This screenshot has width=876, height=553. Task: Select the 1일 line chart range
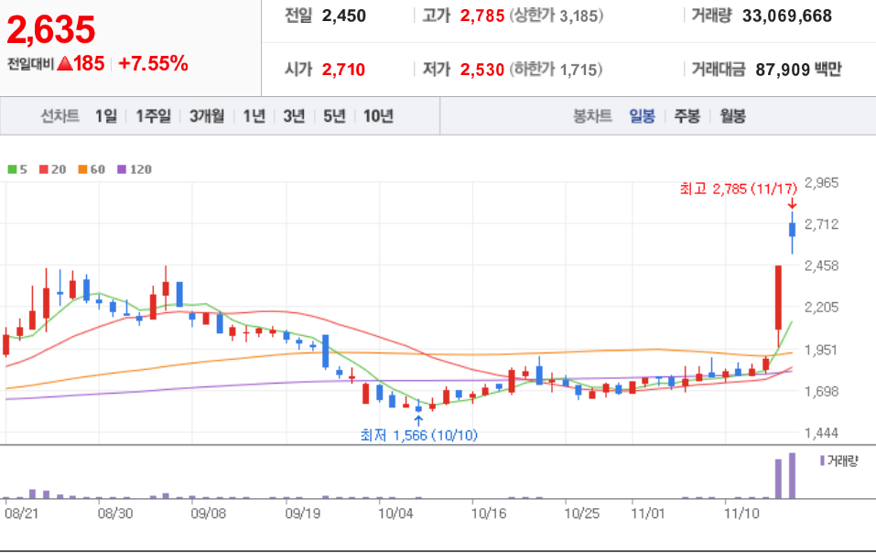coord(106,116)
